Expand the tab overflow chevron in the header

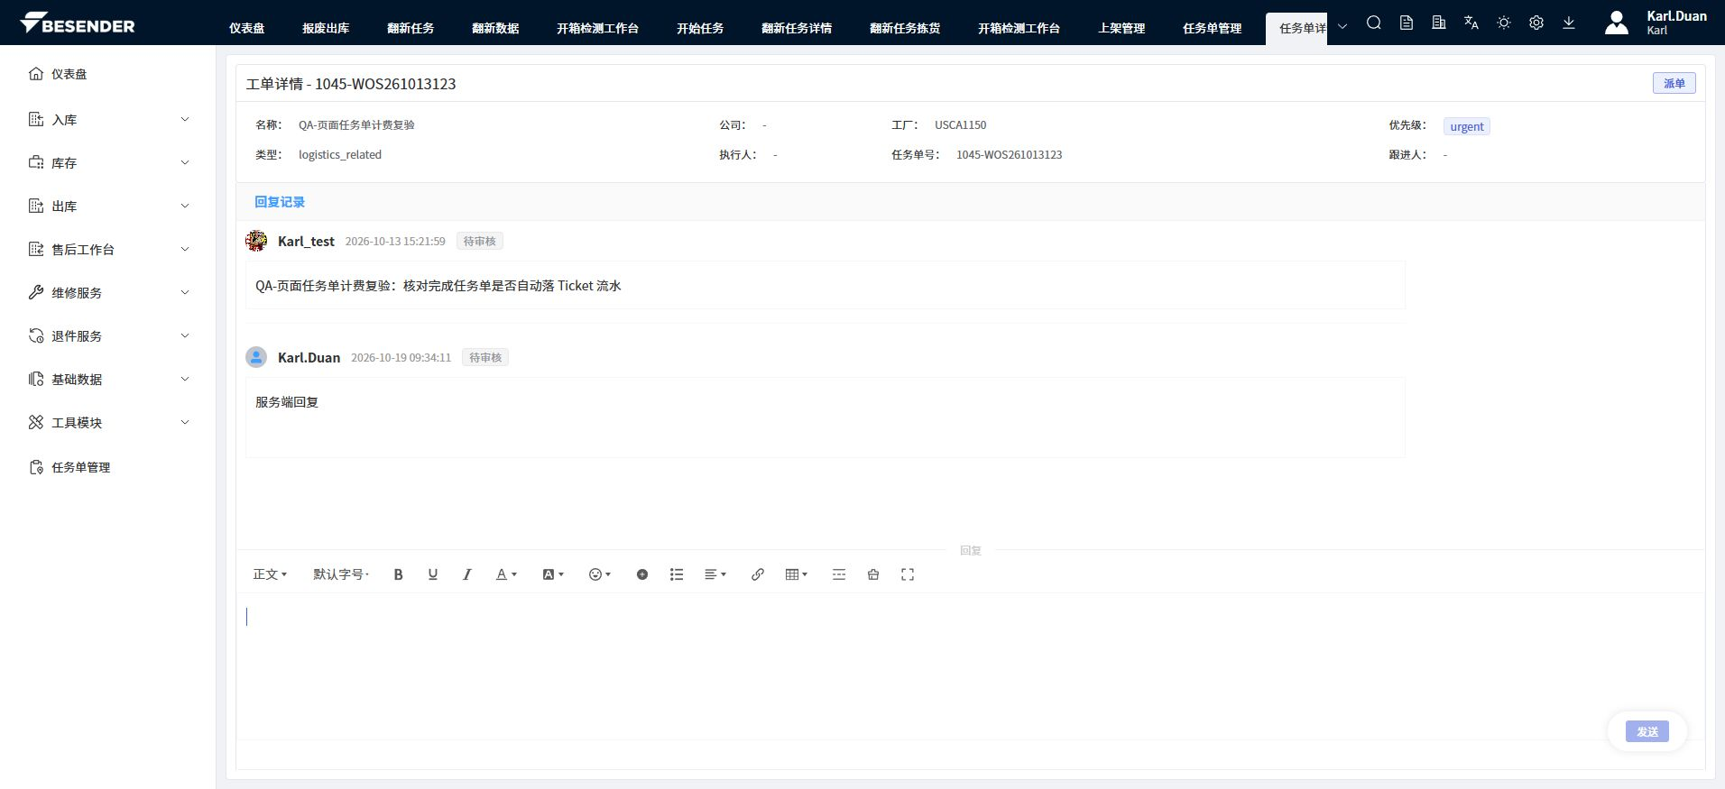pos(1342,26)
